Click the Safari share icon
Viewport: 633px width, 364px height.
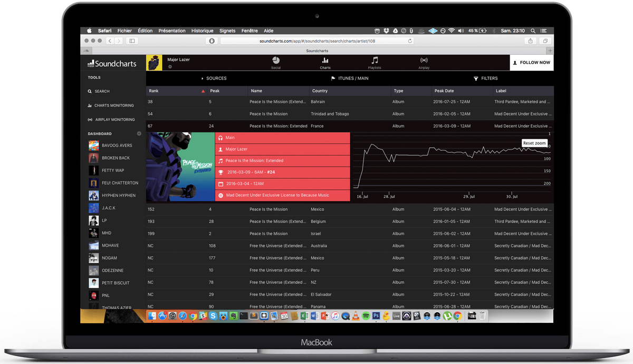pos(530,41)
